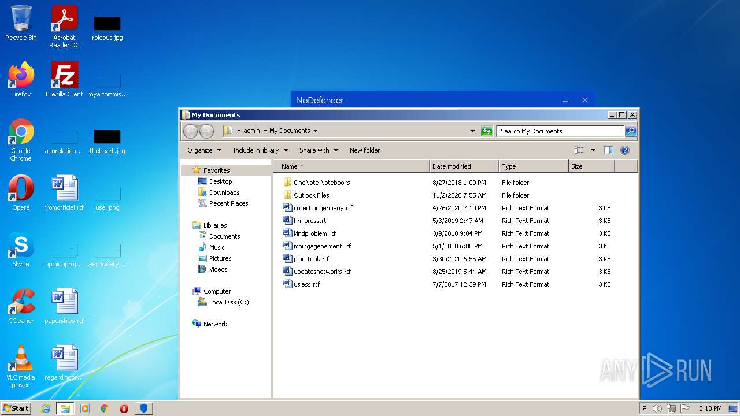Launch the Google Chrome desktop shortcut
Viewport: 740px width, 416px height.
point(21,140)
